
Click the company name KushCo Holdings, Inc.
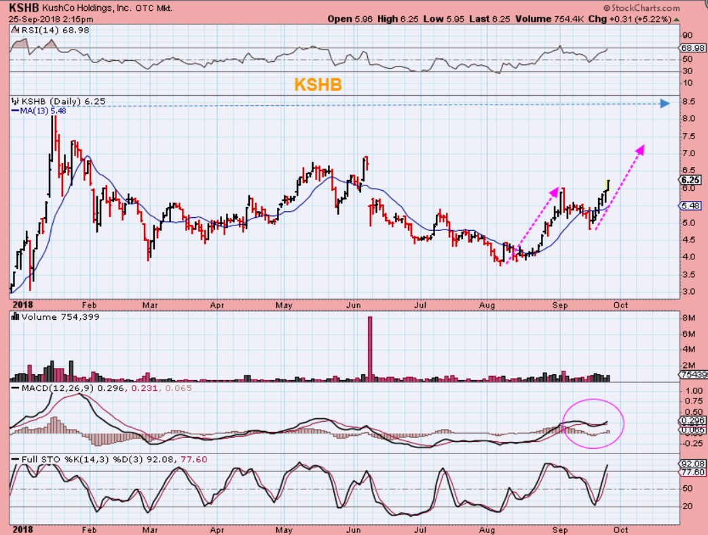(x=86, y=8)
